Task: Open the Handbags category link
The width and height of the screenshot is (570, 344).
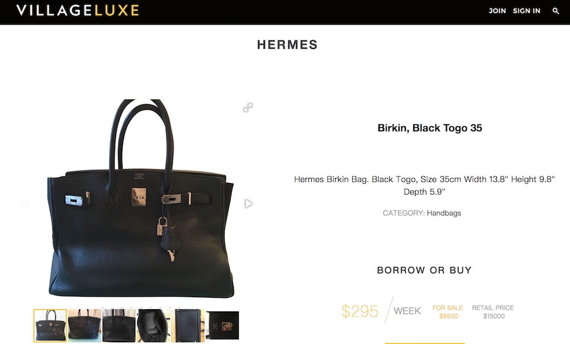Action: click(x=444, y=213)
